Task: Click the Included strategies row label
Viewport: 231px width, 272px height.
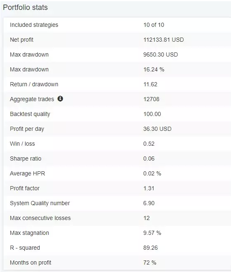Action: point(34,25)
